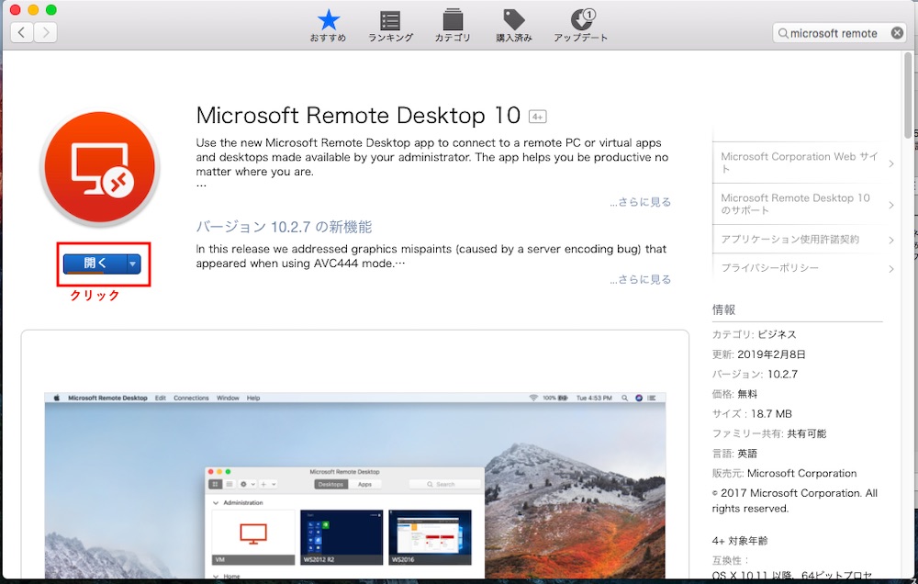Show more of the app description

tap(640, 202)
